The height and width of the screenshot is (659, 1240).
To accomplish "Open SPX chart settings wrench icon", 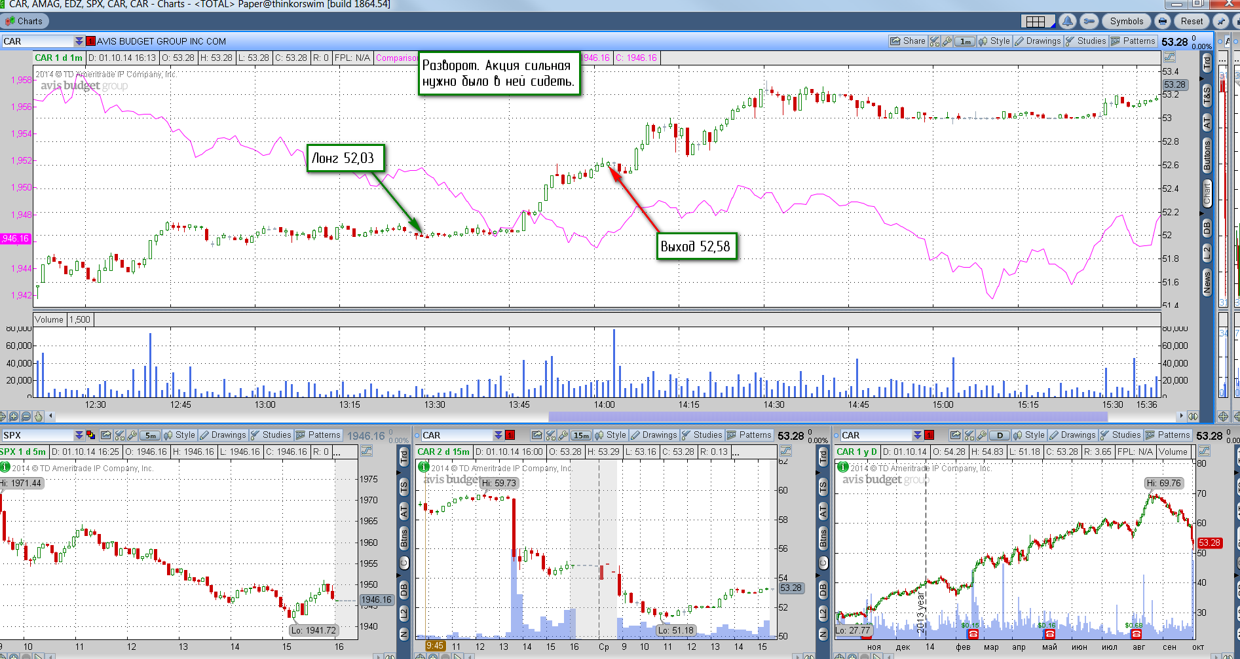I will [x=132, y=435].
